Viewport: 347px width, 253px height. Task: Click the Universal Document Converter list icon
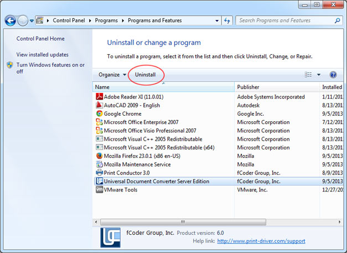pyautogui.click(x=100, y=181)
